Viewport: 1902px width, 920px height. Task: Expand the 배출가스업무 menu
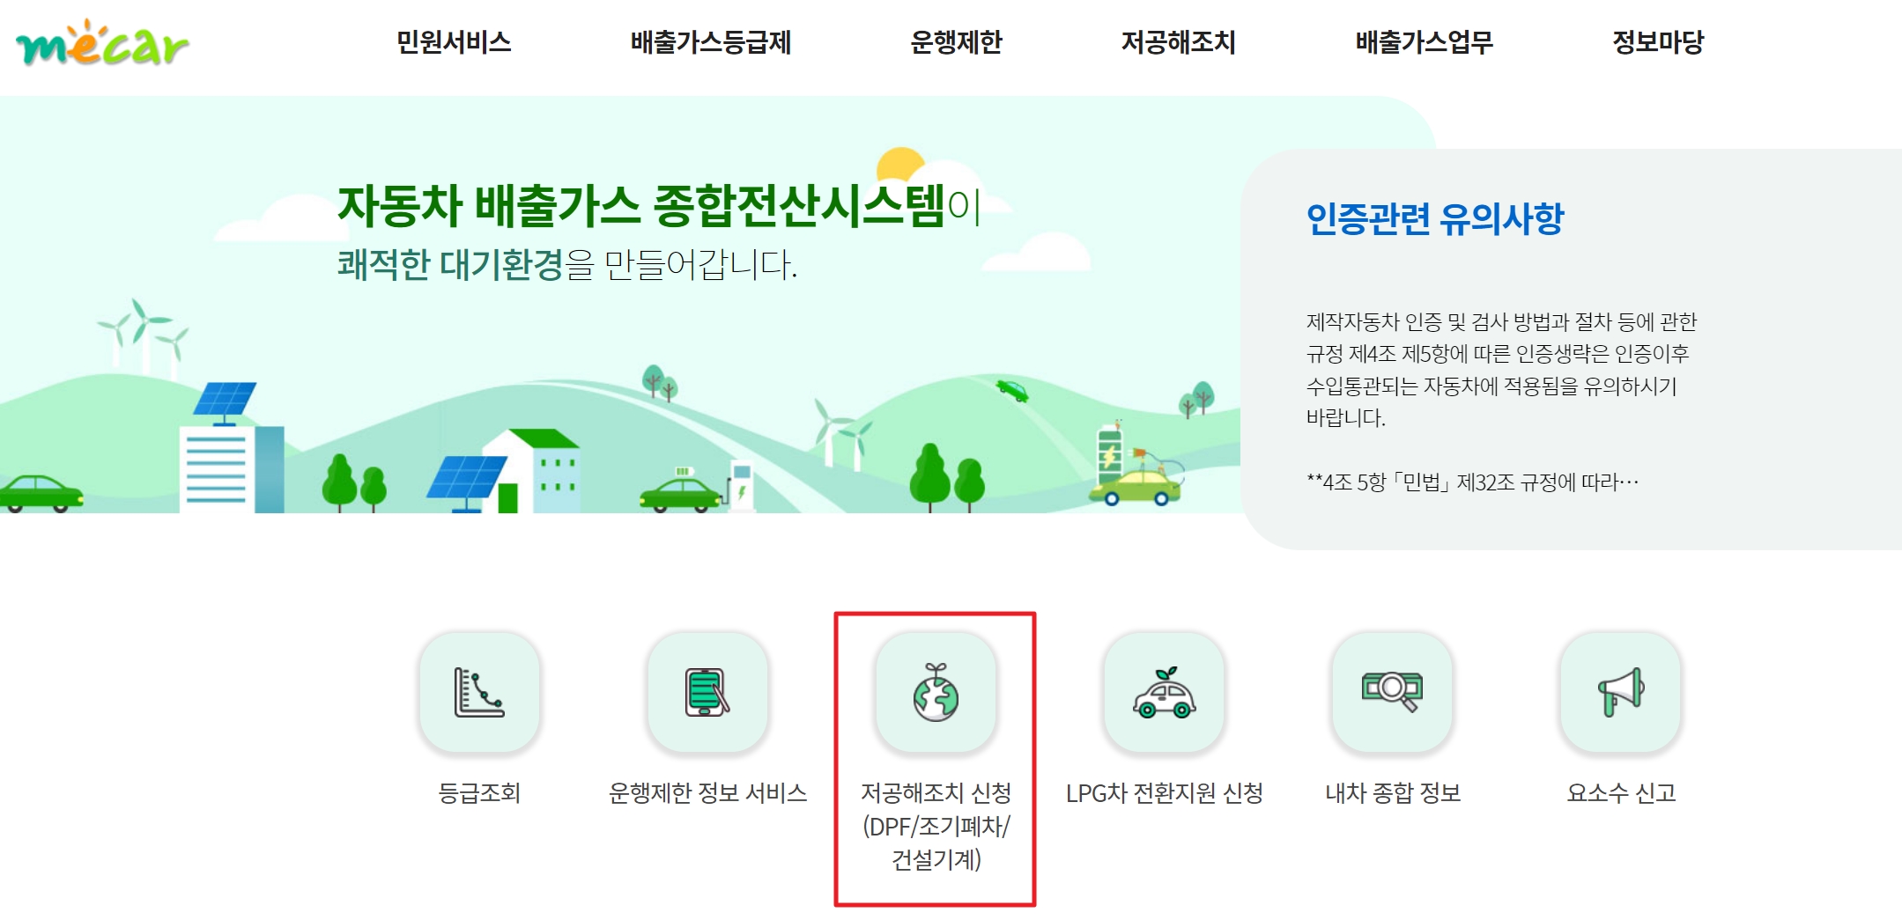point(1425,42)
